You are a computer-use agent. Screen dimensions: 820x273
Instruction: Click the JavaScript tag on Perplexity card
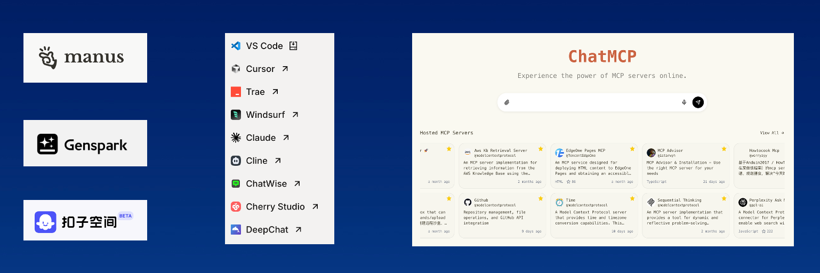click(748, 231)
